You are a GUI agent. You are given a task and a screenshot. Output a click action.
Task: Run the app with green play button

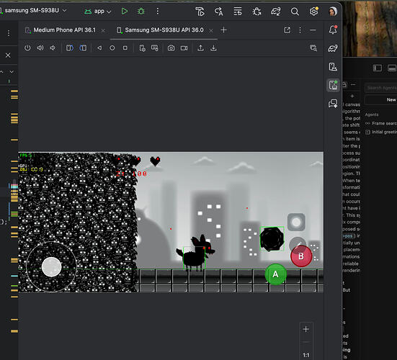125,11
